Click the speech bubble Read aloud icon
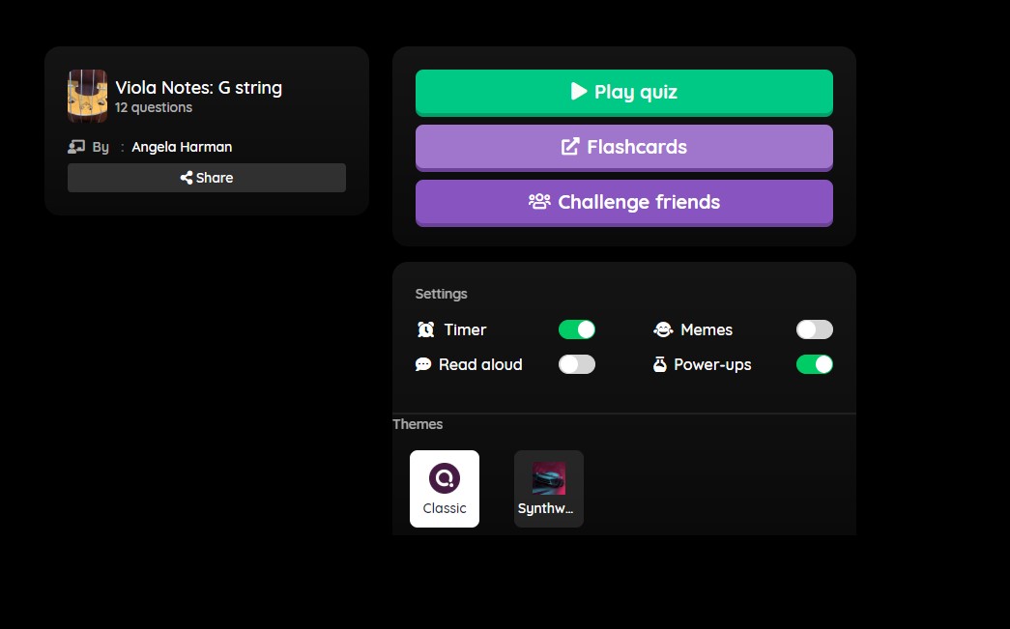This screenshot has width=1010, height=629. pyautogui.click(x=423, y=364)
